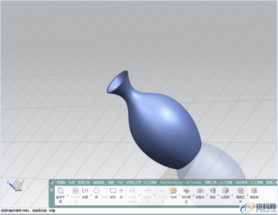
Task: Click the 轮廓 profile sketch tool
Action: coord(85,191)
